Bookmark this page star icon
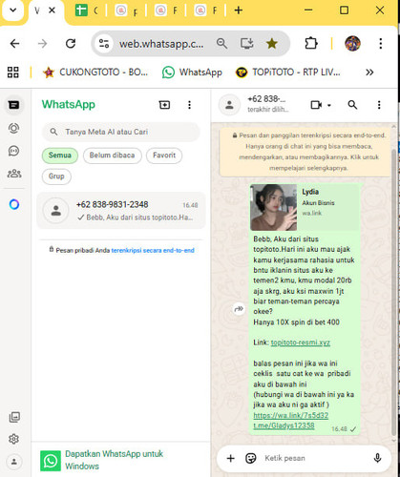400x477 pixels. coord(271,43)
